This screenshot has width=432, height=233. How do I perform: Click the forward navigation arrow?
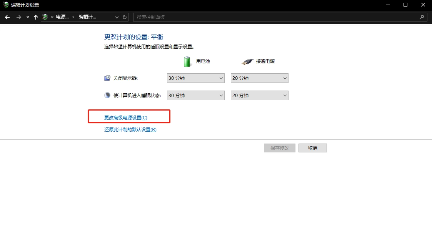pos(18,17)
